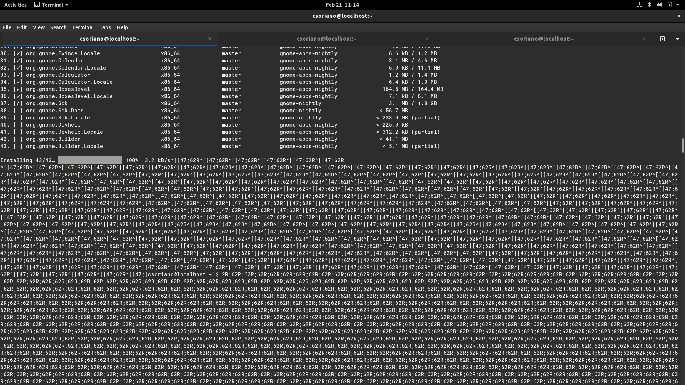Close the first csoriano@localhost tab
Viewport: 685px width, 385px height.
pos(210,39)
